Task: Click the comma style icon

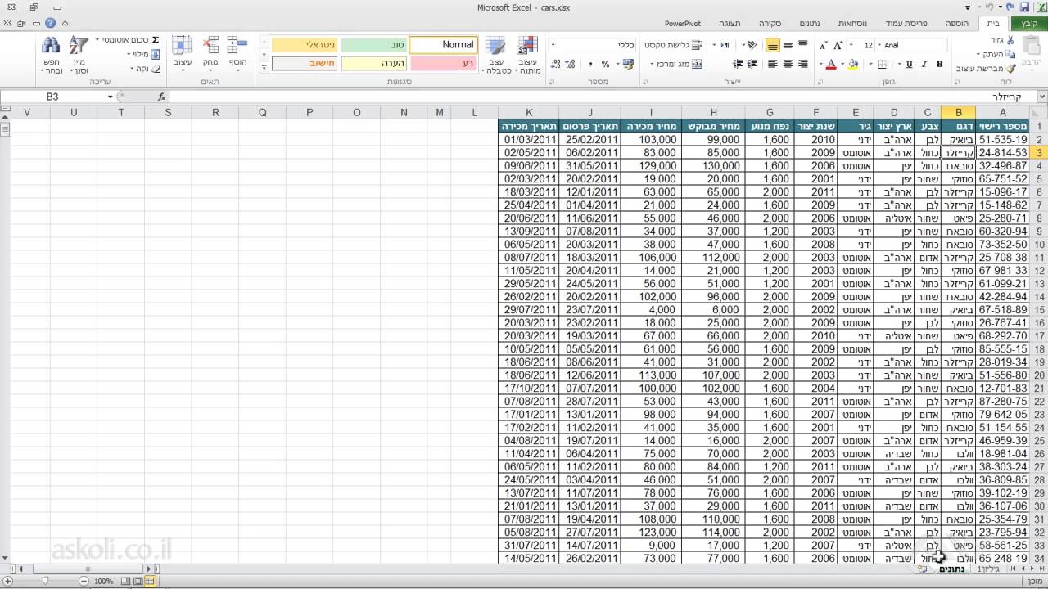Action: 590,64
